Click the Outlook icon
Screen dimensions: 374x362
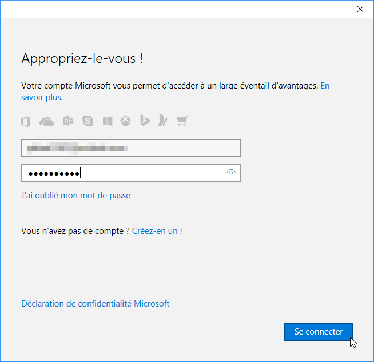pos(68,121)
